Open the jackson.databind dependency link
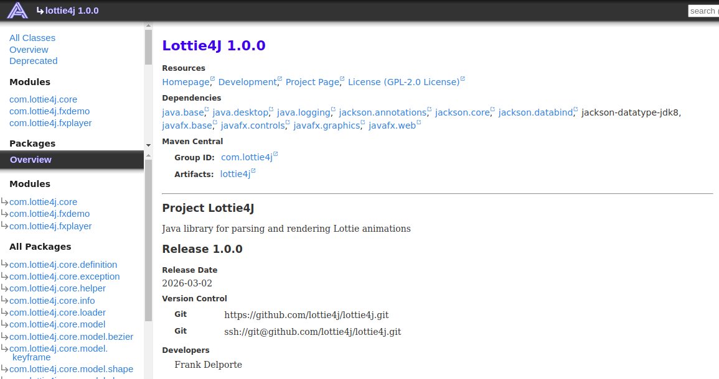This screenshot has height=379, width=719. pyautogui.click(x=535, y=112)
